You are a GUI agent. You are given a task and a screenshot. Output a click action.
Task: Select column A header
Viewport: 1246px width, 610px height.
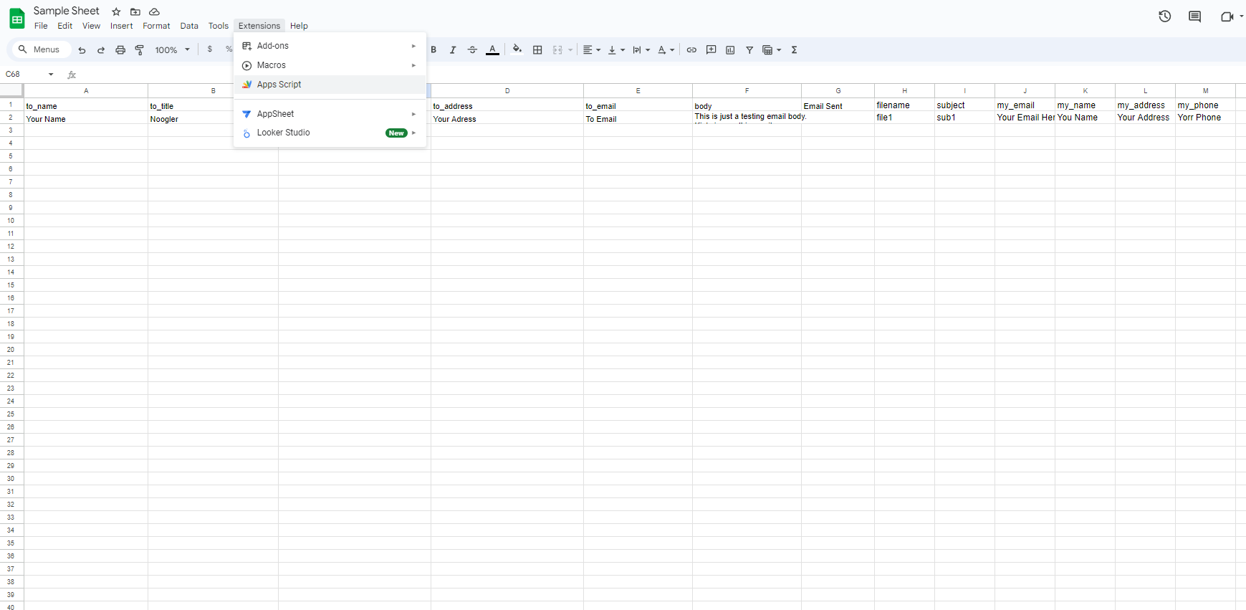86,91
